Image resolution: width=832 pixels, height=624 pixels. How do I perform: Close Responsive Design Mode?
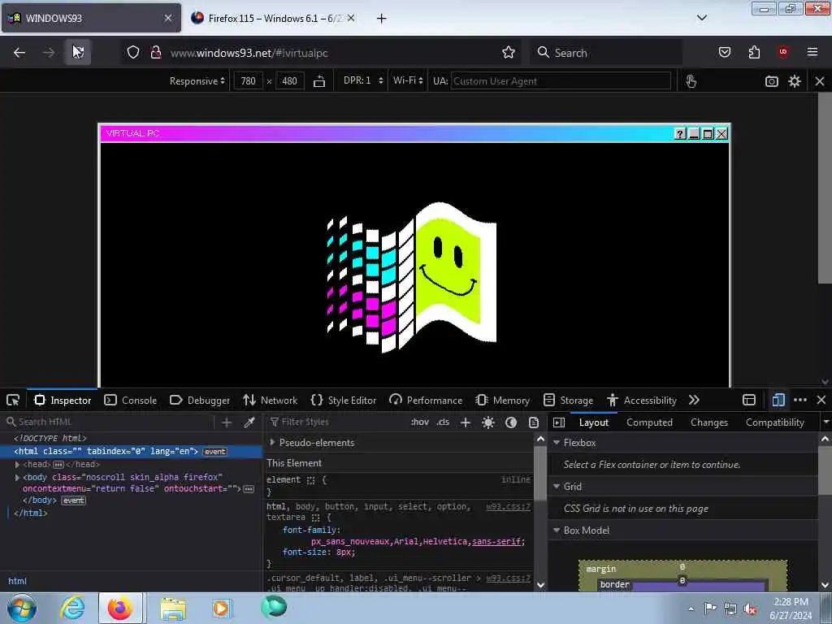click(x=819, y=81)
